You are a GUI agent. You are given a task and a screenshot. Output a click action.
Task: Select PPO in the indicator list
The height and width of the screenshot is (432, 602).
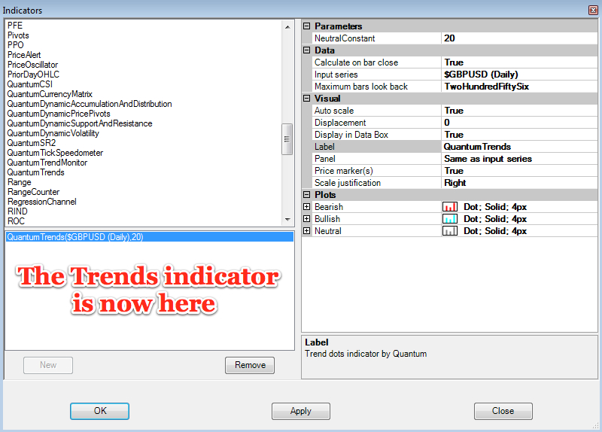[16, 45]
